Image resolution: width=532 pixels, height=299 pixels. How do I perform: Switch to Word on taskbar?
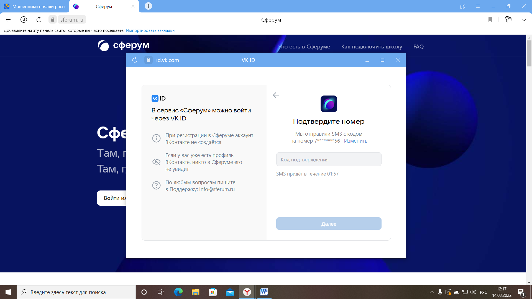point(264,292)
